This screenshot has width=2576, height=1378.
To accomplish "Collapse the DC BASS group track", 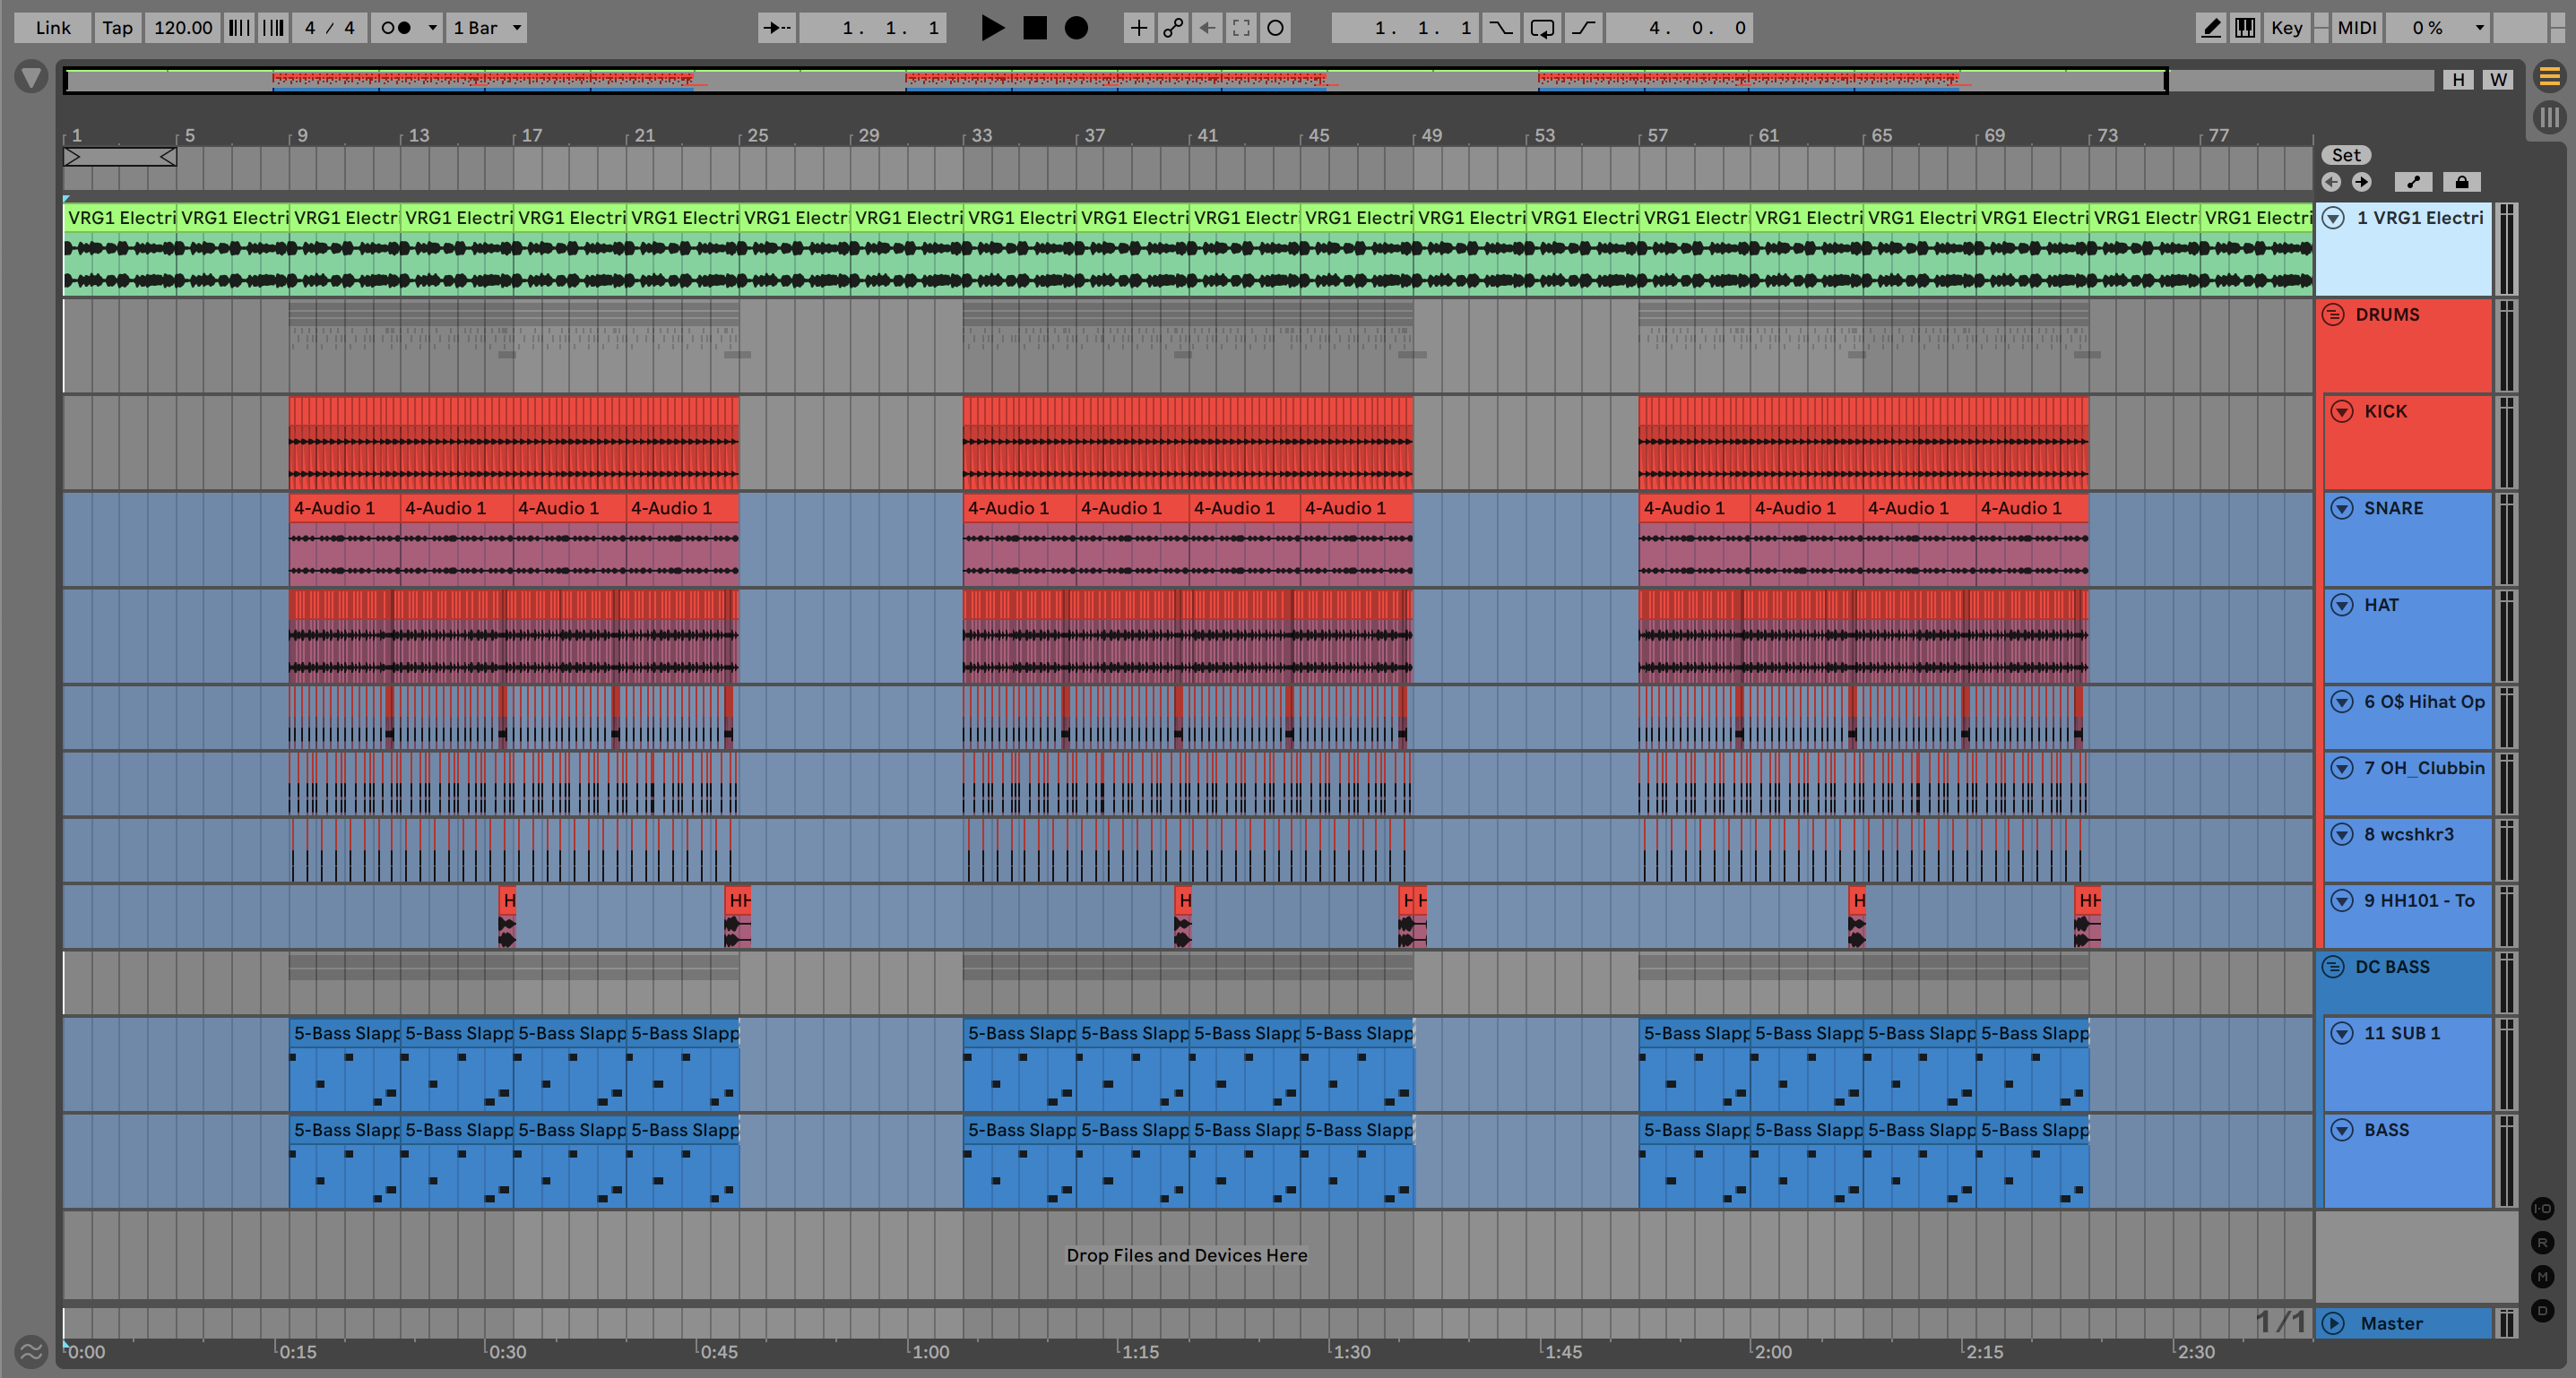I will (x=2333, y=968).
